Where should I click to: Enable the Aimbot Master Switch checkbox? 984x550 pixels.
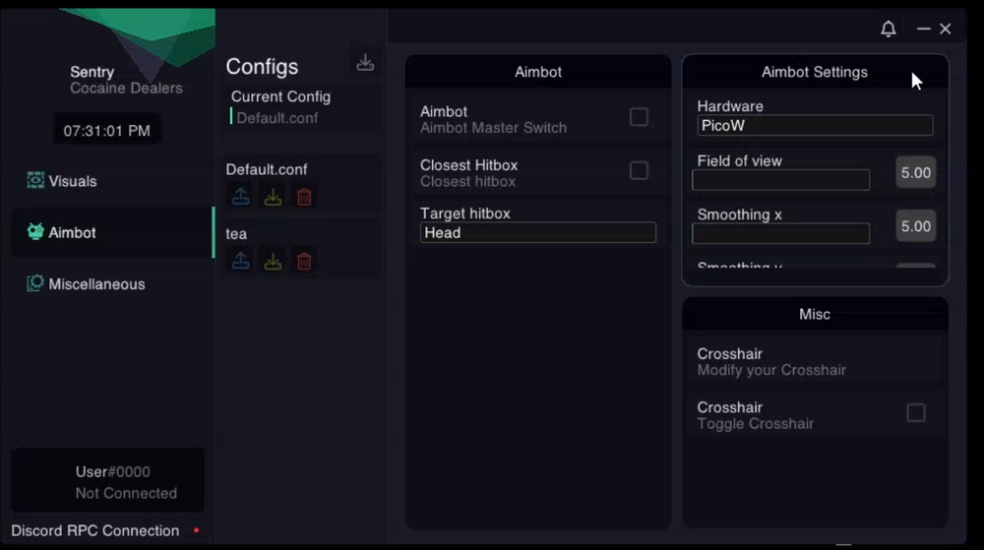click(639, 117)
